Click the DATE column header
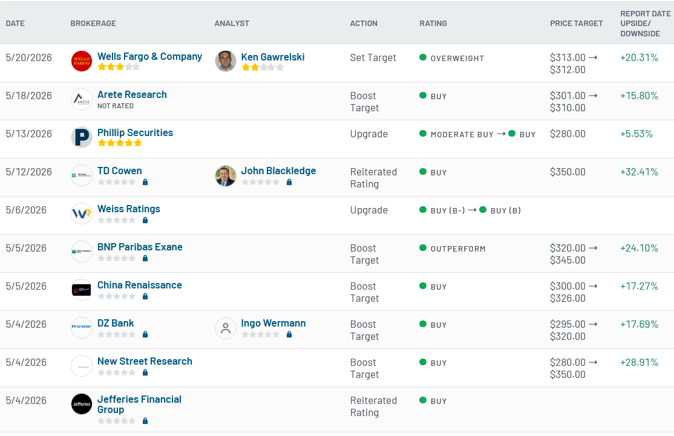The height and width of the screenshot is (436, 674). tap(15, 24)
